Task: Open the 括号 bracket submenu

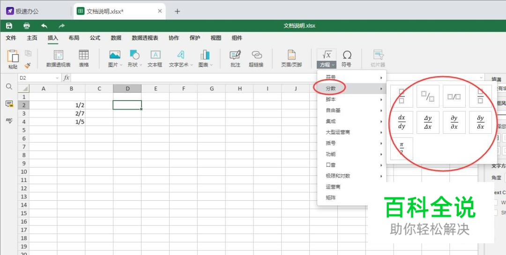Action: tap(351, 143)
